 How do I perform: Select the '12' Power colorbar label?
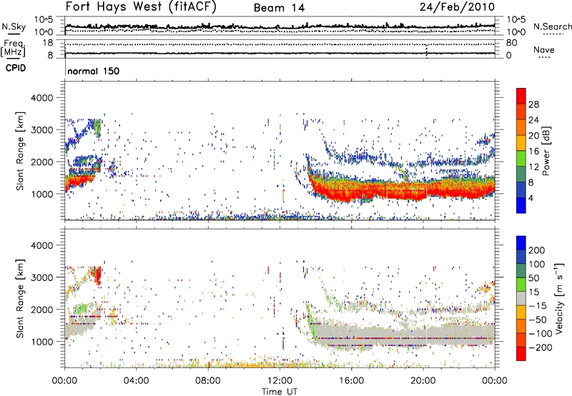point(533,167)
